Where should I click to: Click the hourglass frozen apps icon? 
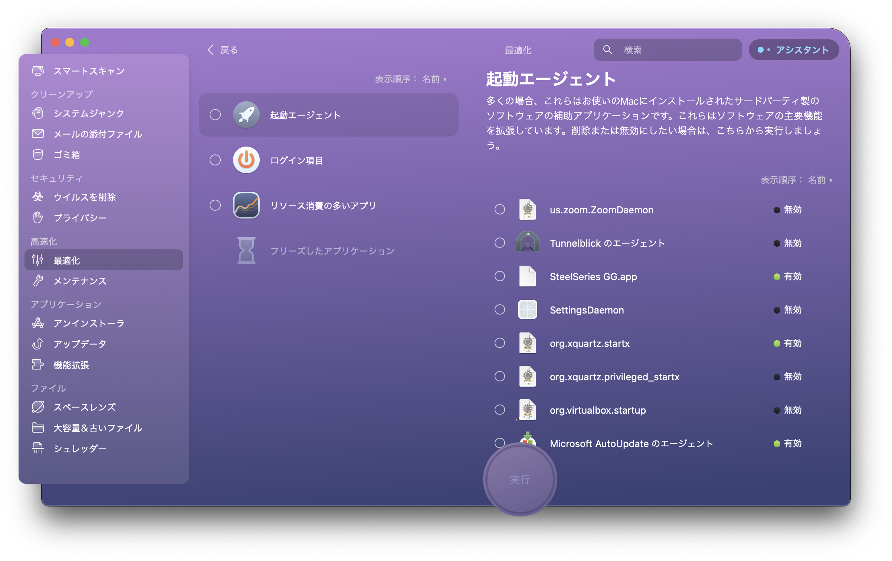(246, 250)
